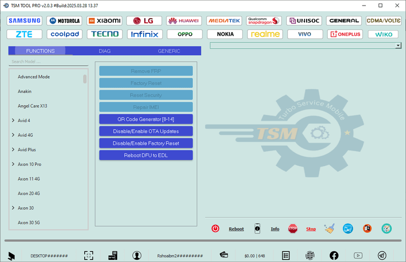Select the CDMA/VOLTE button
Screen dimensions: 406x262
tap(384, 21)
